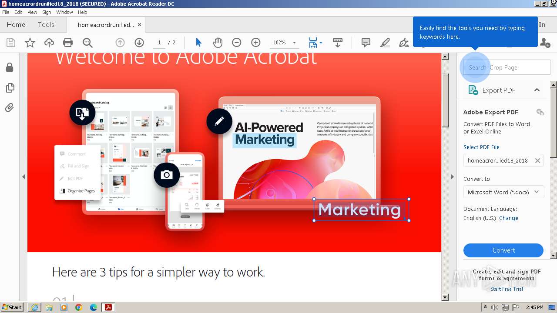Click the Acrobat Reader taskbar button
This screenshot has height=313, width=557.
coord(108,307)
